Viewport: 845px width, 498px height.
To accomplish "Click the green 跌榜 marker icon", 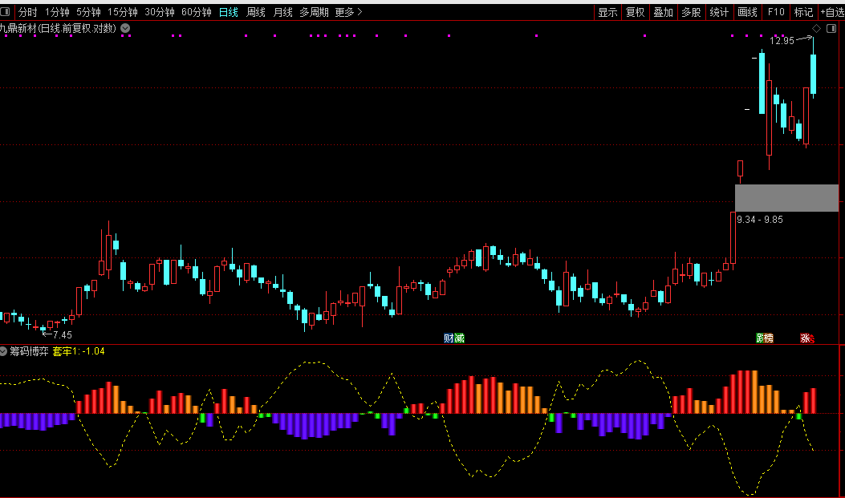I will (764, 338).
